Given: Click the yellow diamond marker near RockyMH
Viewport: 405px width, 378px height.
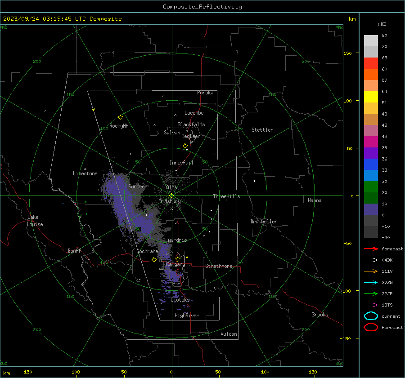Looking at the screenshot, I should [x=120, y=117].
